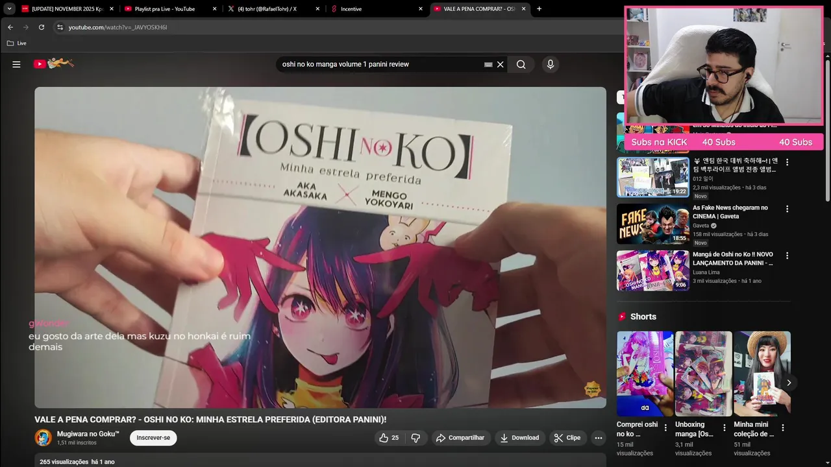Image resolution: width=831 pixels, height=467 pixels.
Task: Go forward in browser history
Action: pyautogui.click(x=26, y=27)
